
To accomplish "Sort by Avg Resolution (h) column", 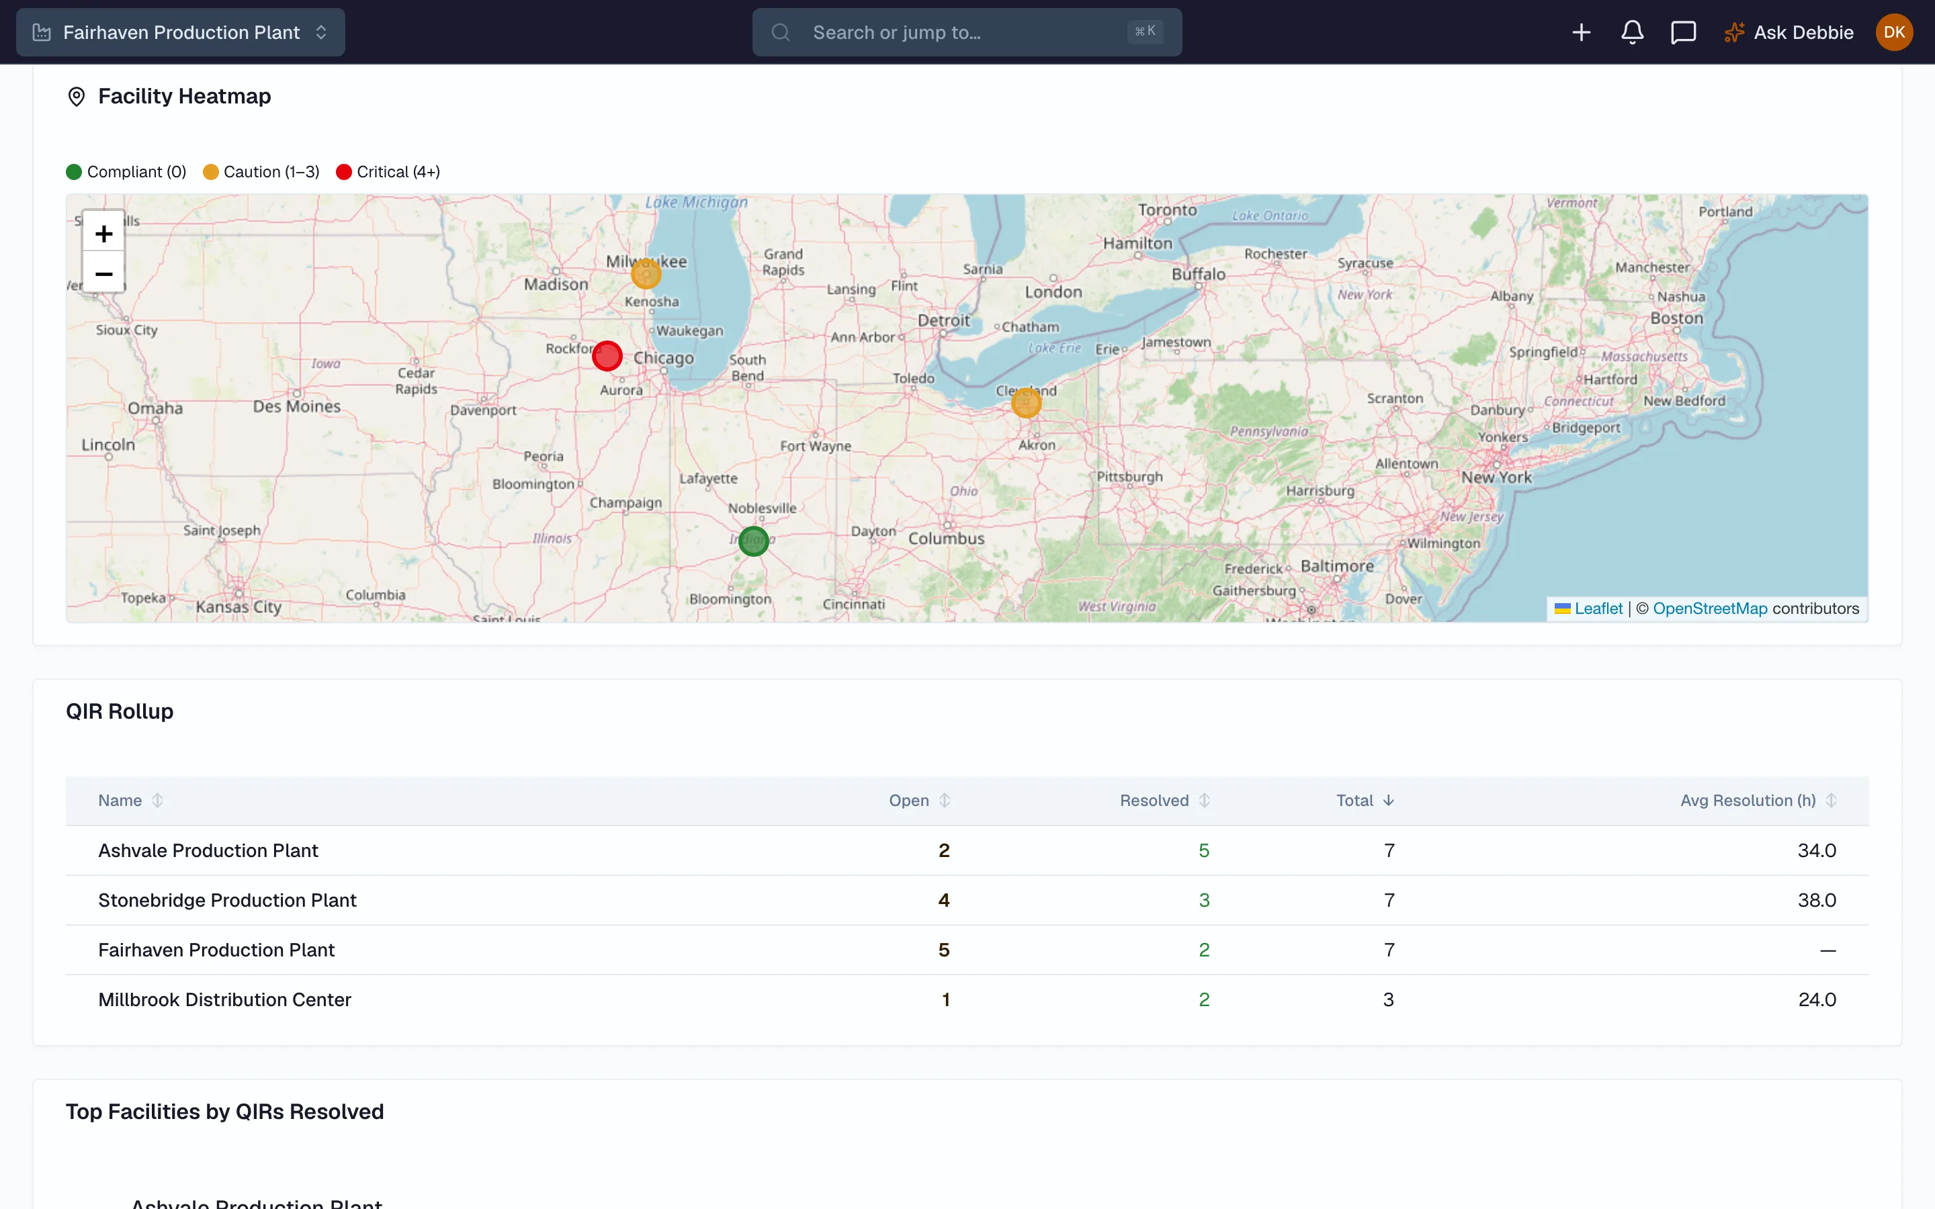I will [x=1758, y=801].
